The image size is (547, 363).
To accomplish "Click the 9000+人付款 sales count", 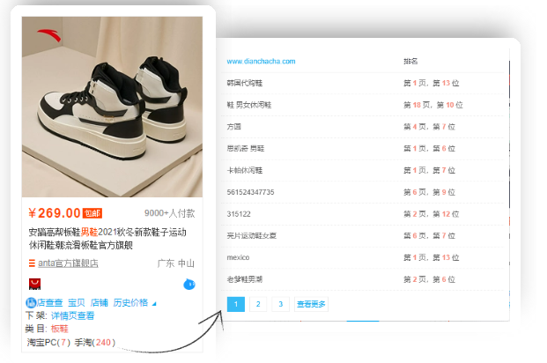I will (x=169, y=213).
